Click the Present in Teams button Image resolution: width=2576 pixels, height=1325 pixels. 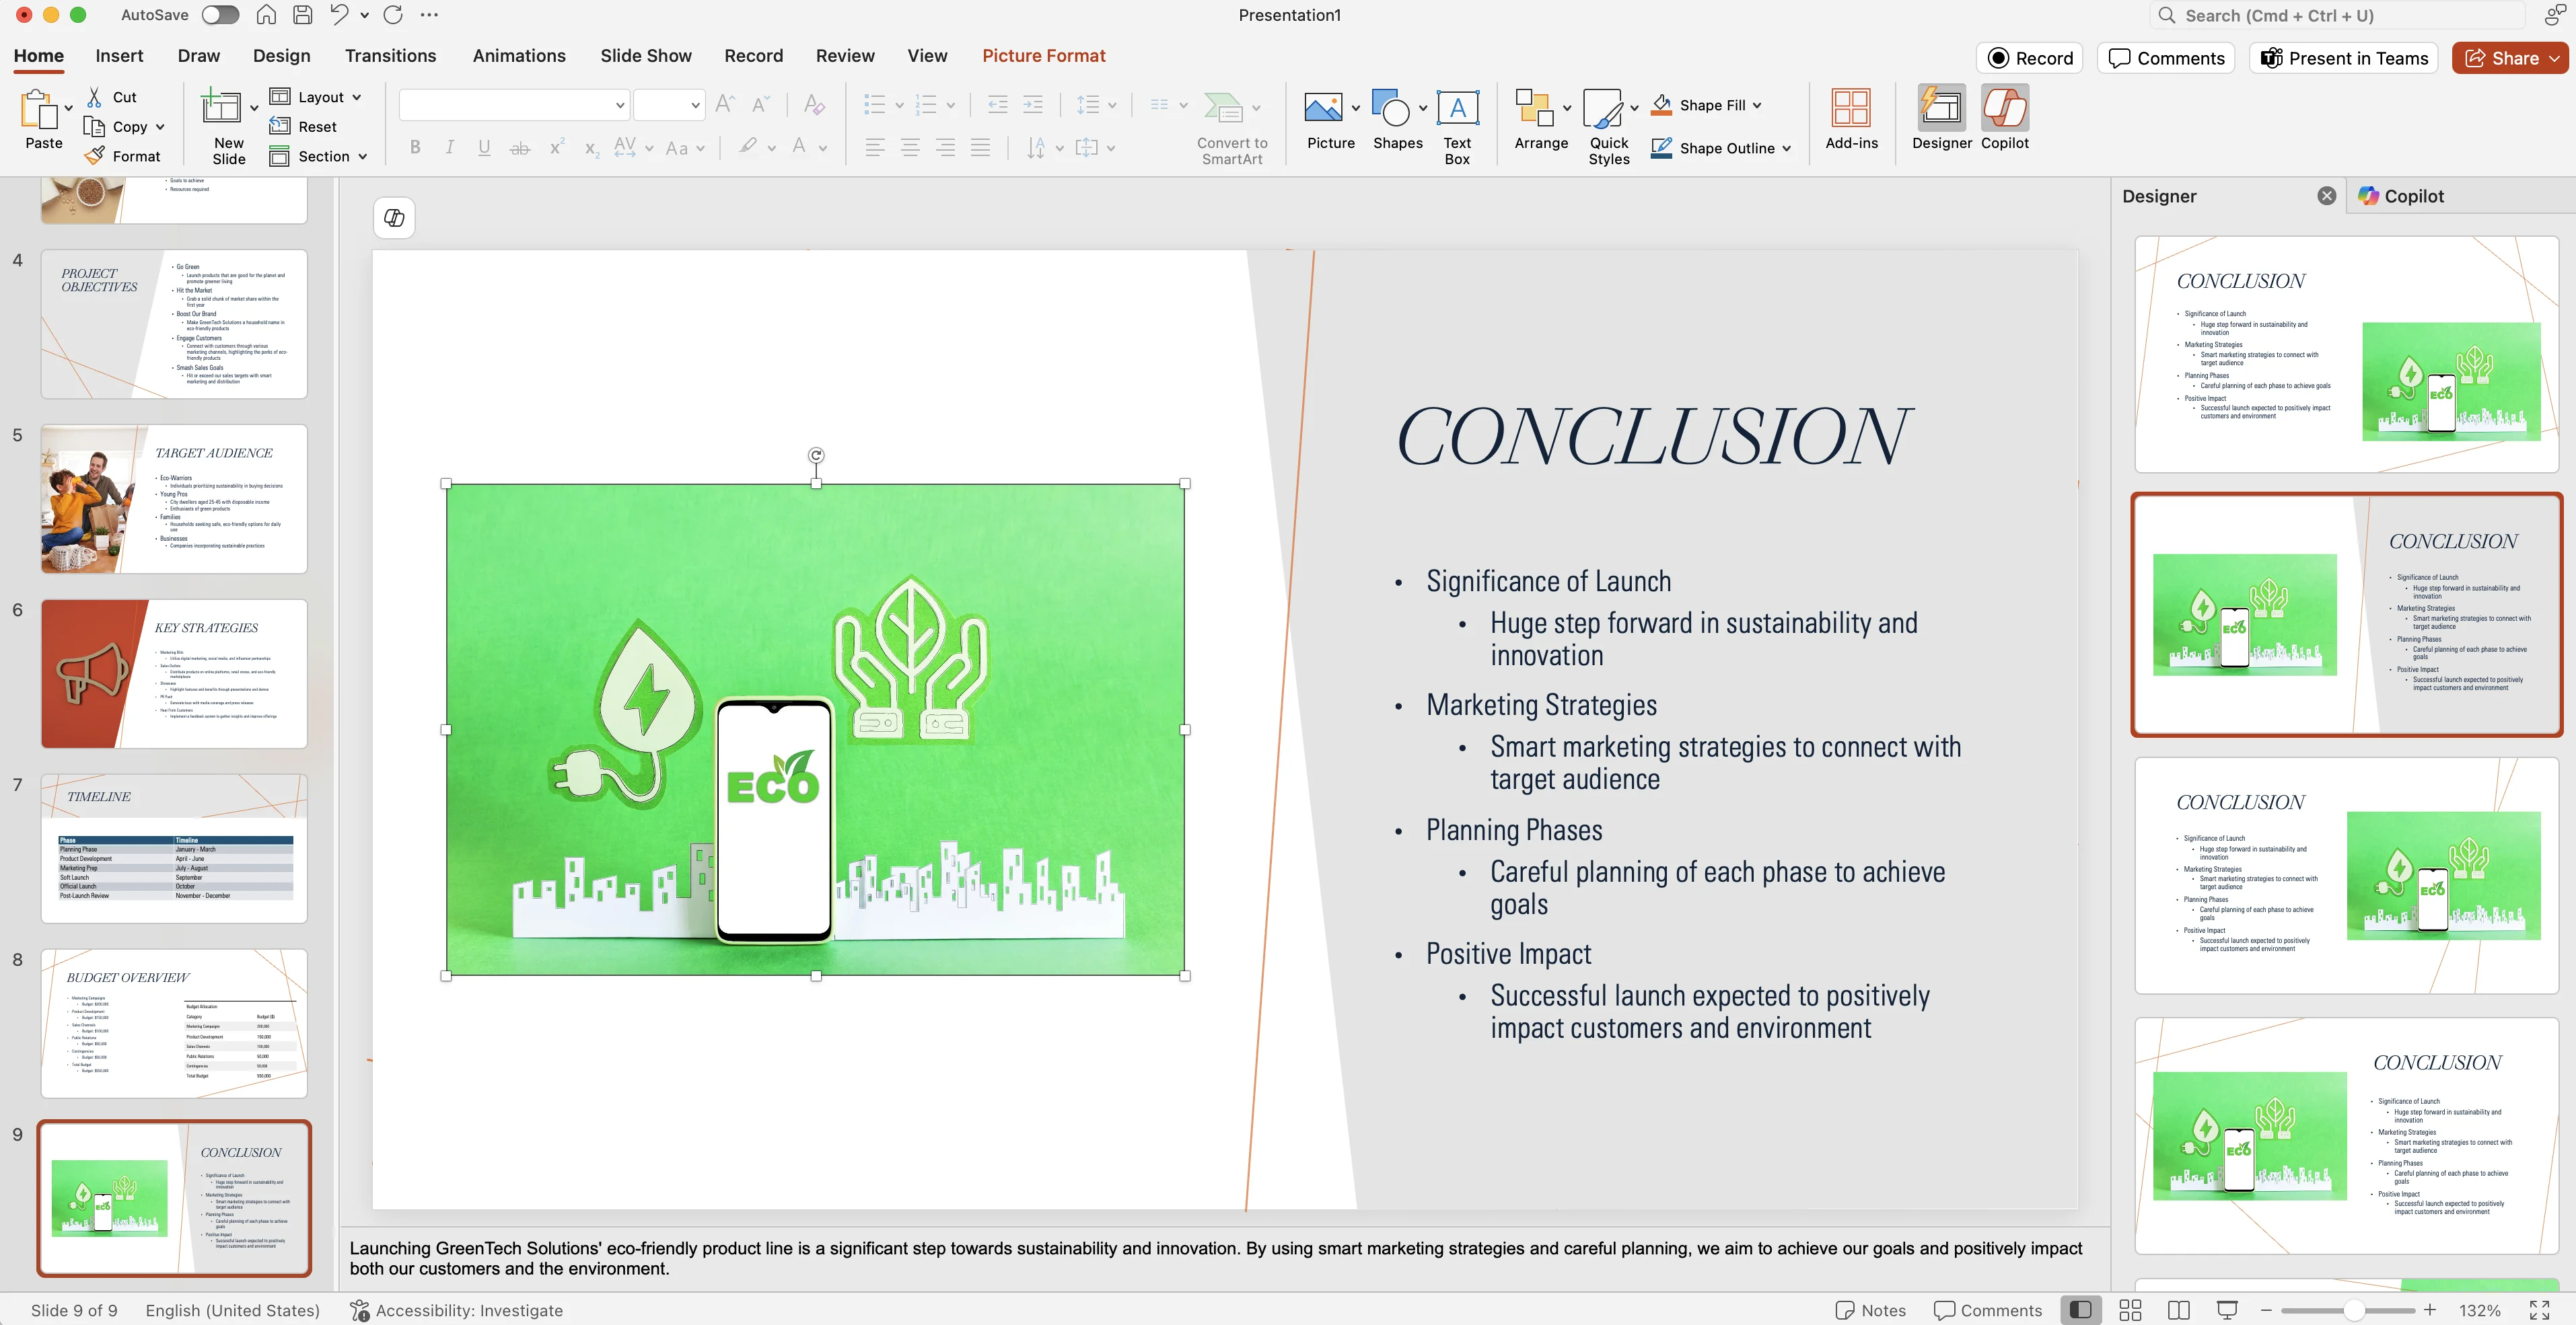click(x=2344, y=58)
